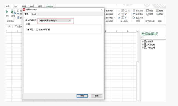This screenshot has width=178, height=106.
Task: Insert the tab-shaped control icon
Action: click(126, 11)
